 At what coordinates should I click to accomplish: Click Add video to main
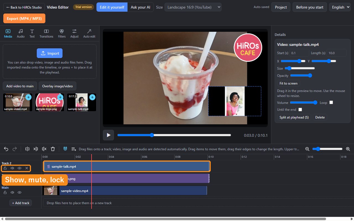pyautogui.click(x=20, y=86)
